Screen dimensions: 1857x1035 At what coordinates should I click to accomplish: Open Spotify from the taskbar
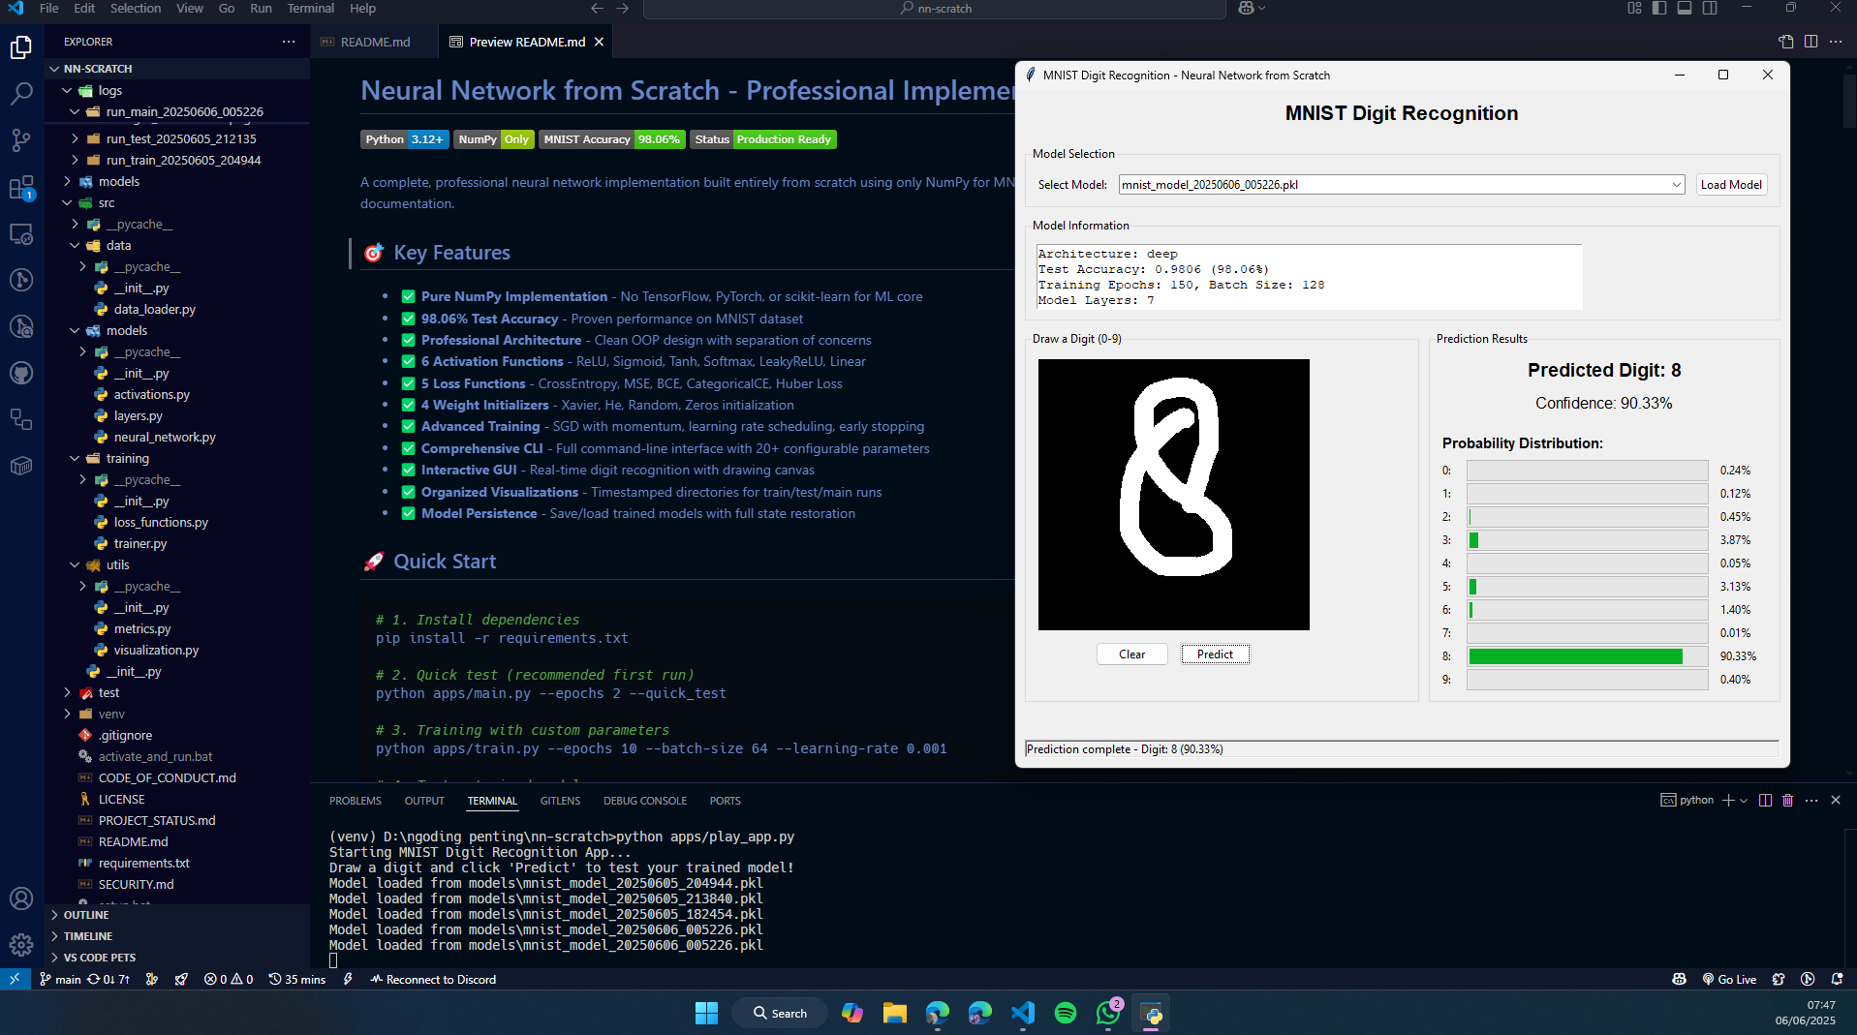click(x=1065, y=1013)
